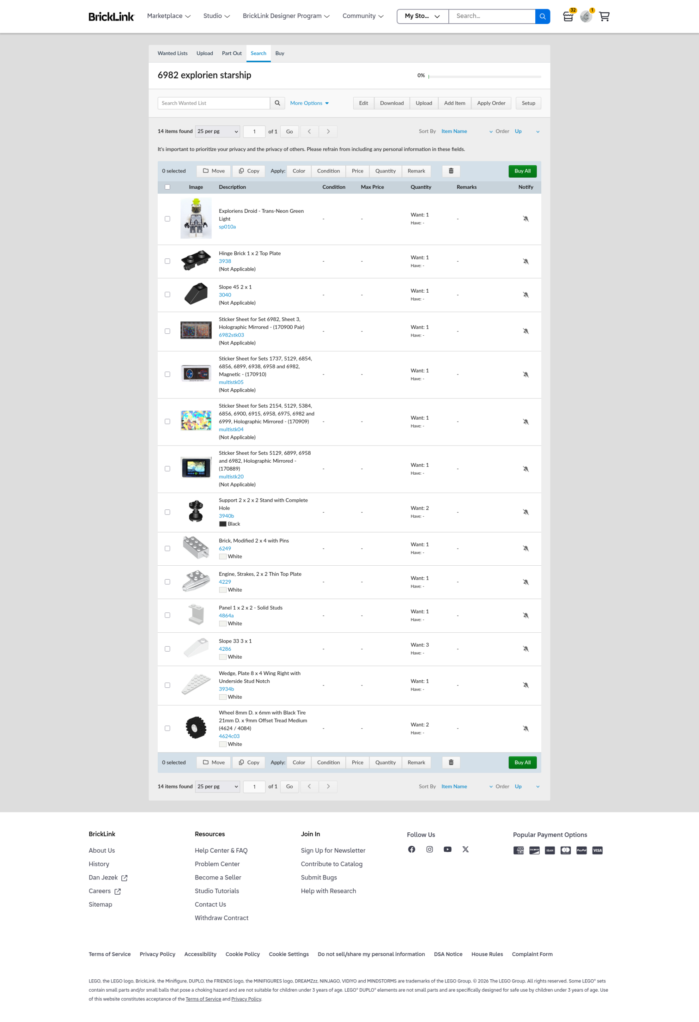This screenshot has width=699, height=1022.
Task: Open the store basket icon with 32 badge
Action: pos(568,16)
